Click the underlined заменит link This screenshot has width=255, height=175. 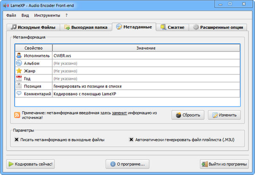point(119,113)
